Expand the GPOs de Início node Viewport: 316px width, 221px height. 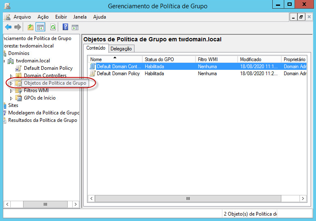11,98
